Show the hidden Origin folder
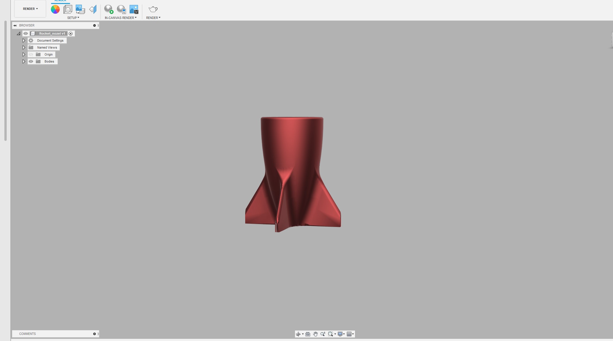The width and height of the screenshot is (613, 341). click(x=31, y=54)
